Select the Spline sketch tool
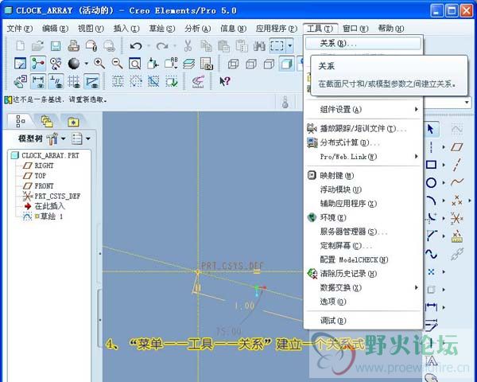 click(x=431, y=253)
